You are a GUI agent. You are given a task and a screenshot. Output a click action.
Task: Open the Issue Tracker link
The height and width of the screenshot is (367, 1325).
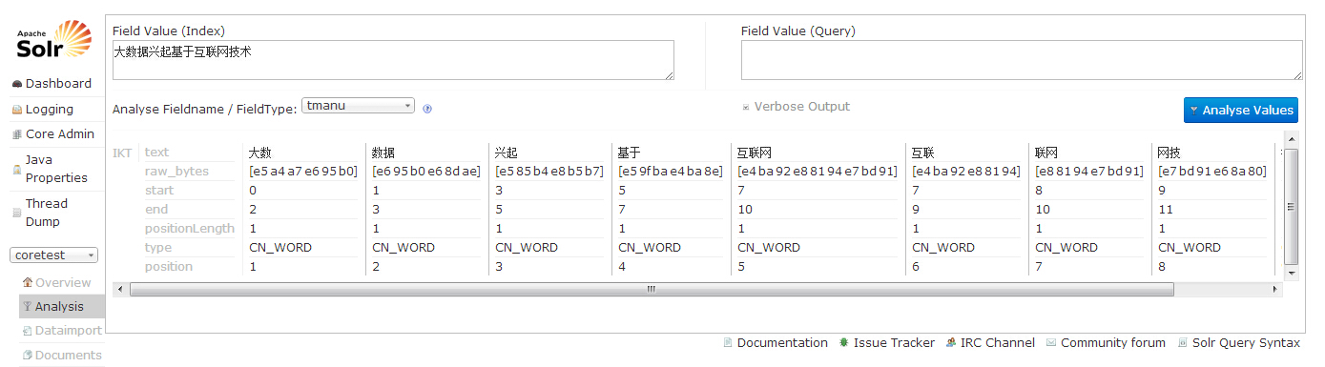coord(886,343)
